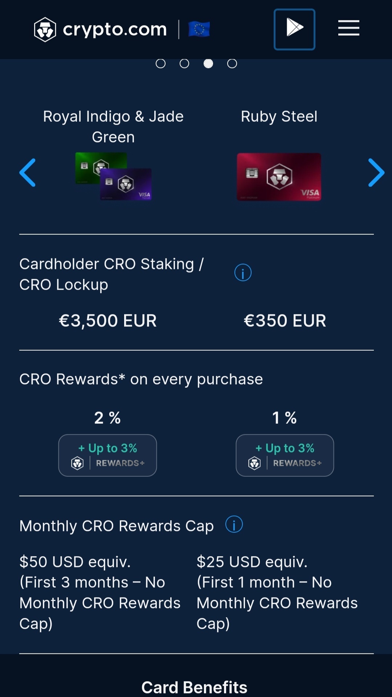Select the fourth carousel indicator dot
The image size is (392, 697).
pyautogui.click(x=232, y=63)
